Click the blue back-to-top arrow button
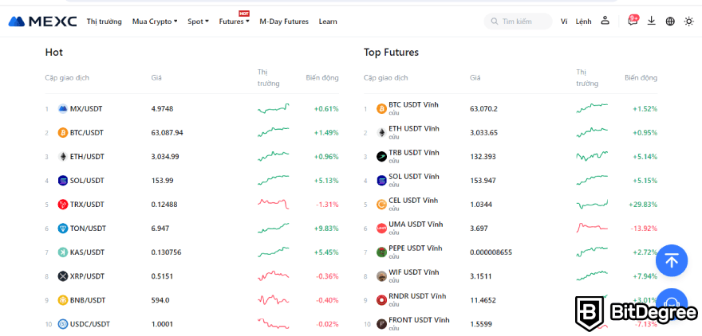This screenshot has width=702, height=336. pyautogui.click(x=672, y=260)
